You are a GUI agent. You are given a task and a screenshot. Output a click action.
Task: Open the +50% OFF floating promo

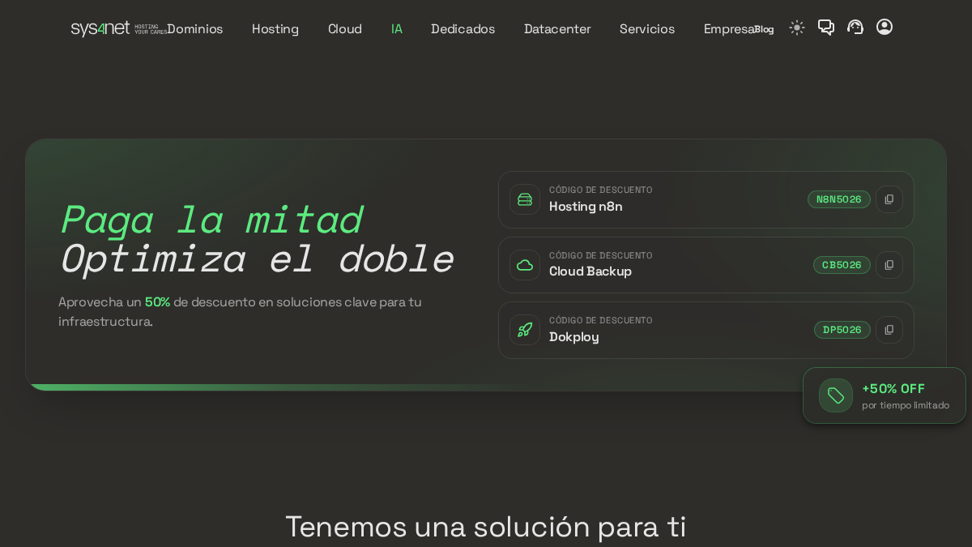885,395
